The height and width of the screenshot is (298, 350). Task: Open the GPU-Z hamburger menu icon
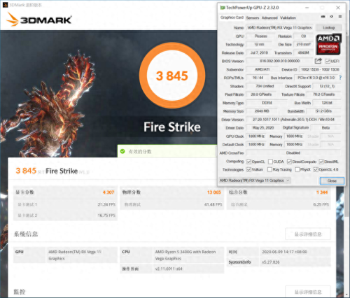pos(340,17)
